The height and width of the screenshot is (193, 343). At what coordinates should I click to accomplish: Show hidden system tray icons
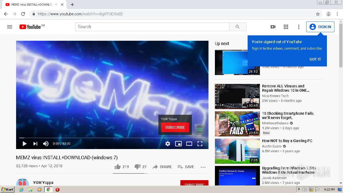point(299,190)
